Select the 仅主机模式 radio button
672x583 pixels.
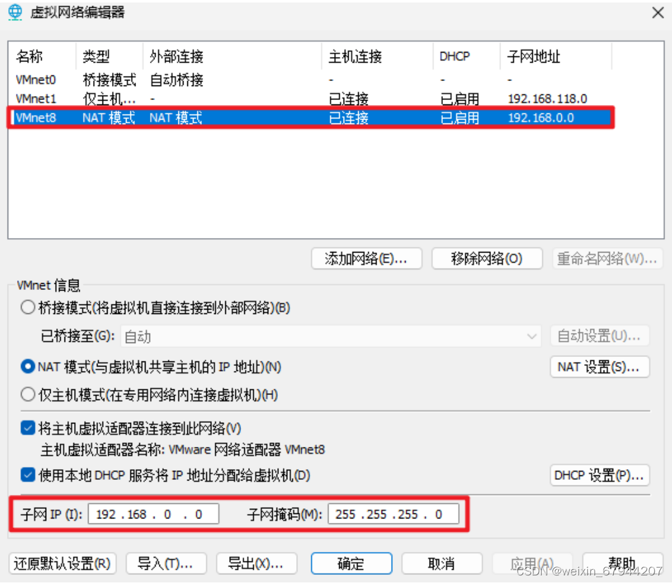click(28, 394)
